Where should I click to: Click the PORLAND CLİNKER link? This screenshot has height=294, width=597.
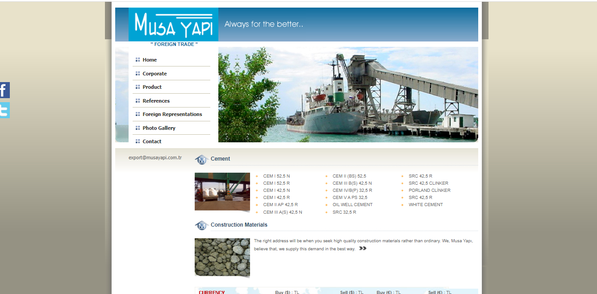click(x=429, y=190)
